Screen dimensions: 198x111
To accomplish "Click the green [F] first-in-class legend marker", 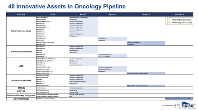I will 169,20.
